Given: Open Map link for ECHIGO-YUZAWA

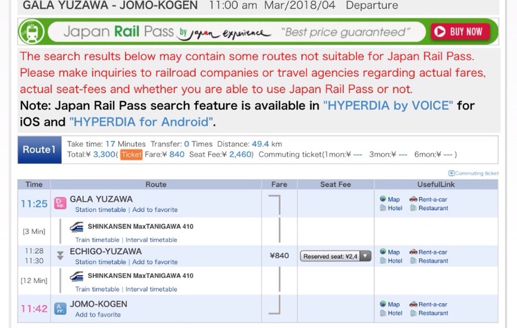Looking at the screenshot, I should [x=394, y=253].
